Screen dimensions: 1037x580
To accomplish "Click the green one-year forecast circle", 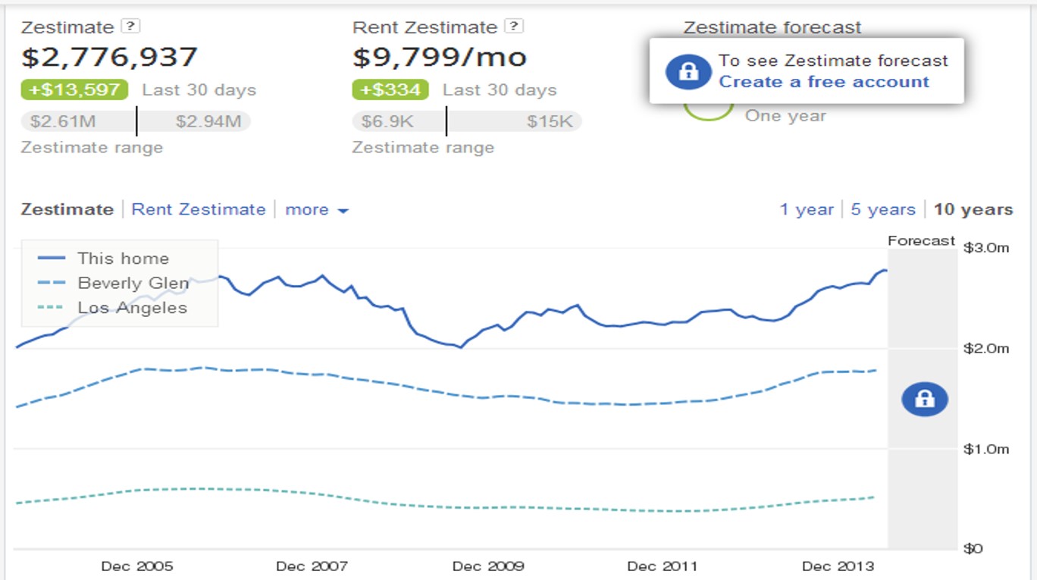I will point(707,112).
